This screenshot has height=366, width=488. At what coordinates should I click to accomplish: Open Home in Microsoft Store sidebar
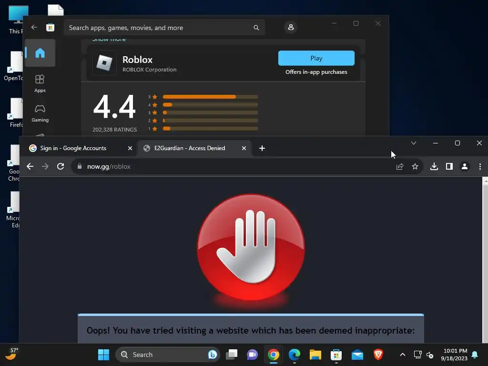tap(40, 53)
